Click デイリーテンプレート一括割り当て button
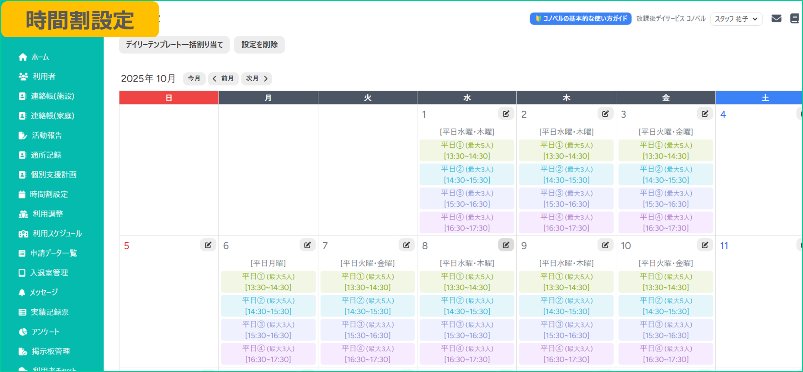Screen dimensions: 803x372 coord(174,45)
